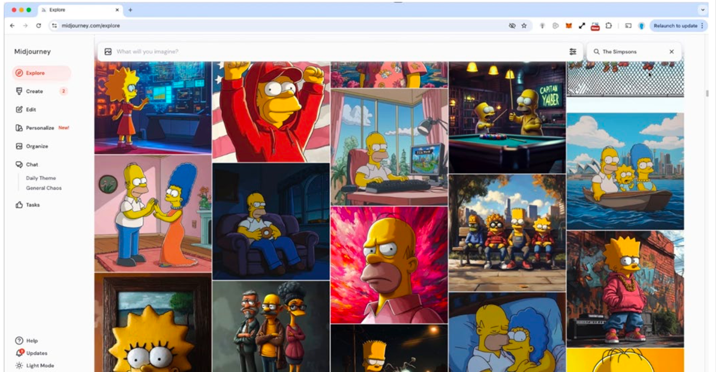Click the site info icon in address bar
This screenshot has height=372, width=716.
pos(55,26)
